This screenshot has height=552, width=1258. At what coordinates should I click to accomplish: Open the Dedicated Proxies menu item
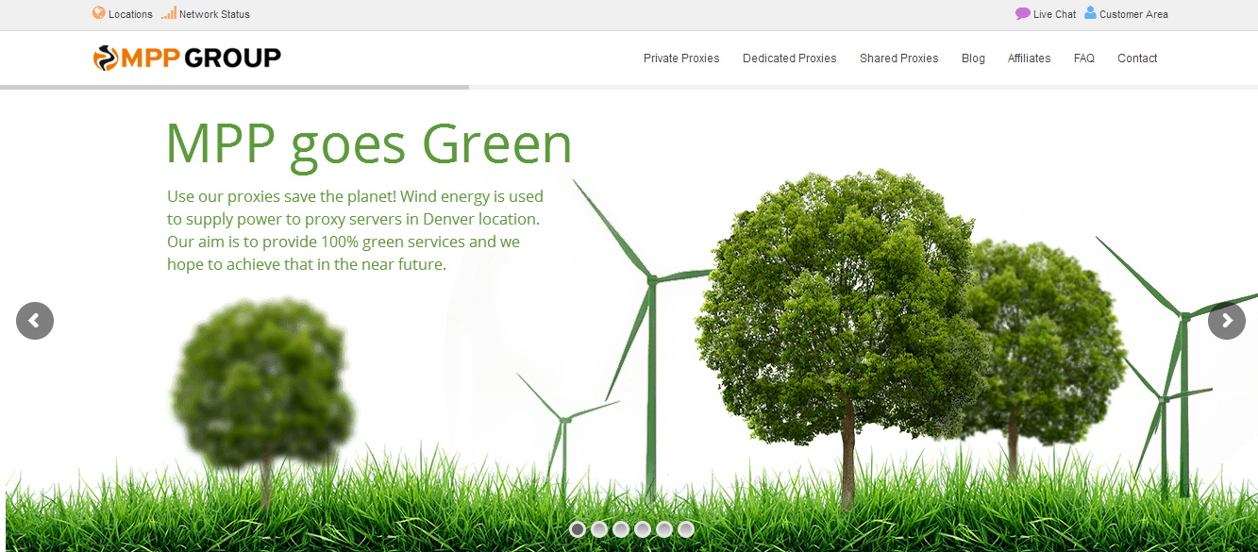click(790, 59)
